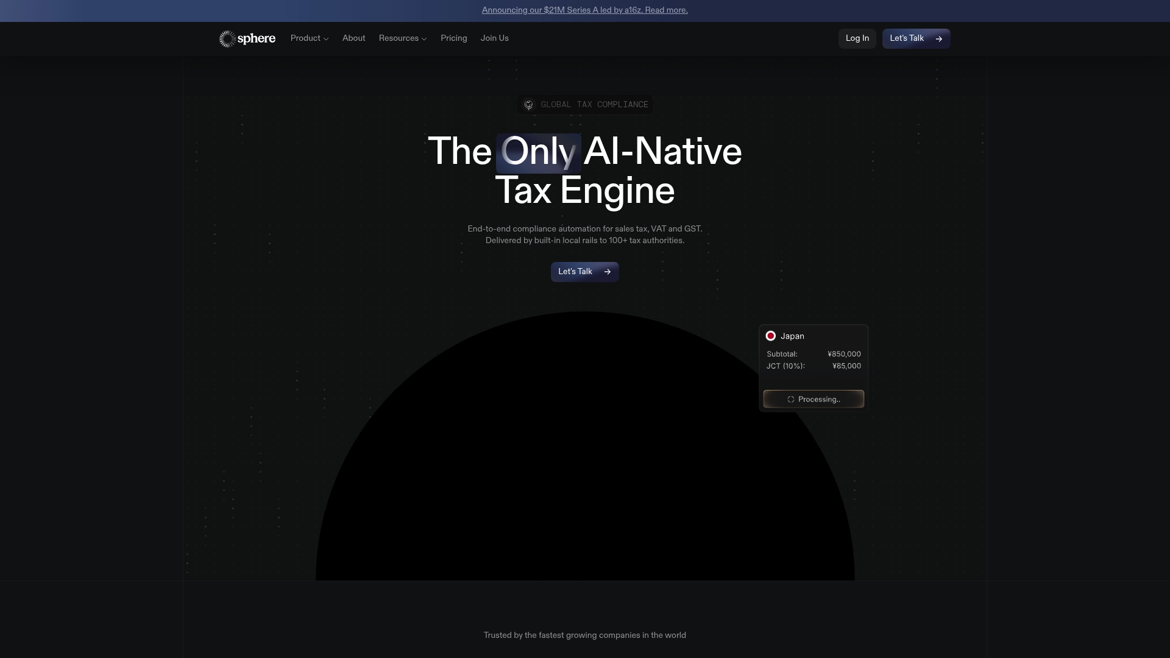The height and width of the screenshot is (658, 1170).
Task: Go to the About page
Action: point(353,38)
